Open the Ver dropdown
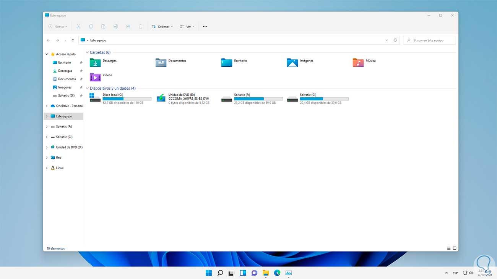 click(x=187, y=26)
